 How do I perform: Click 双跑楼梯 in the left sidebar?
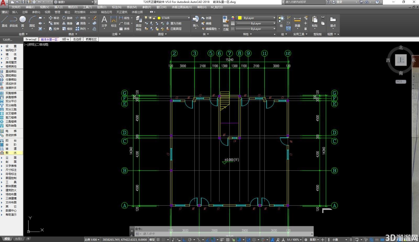click(x=11, y=93)
